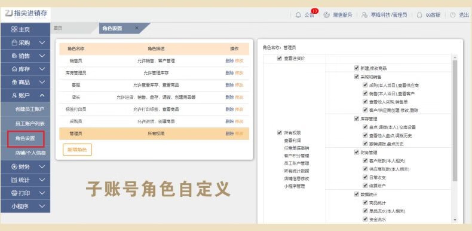
Task: Select the 客服 role row
Action: (x=154, y=85)
